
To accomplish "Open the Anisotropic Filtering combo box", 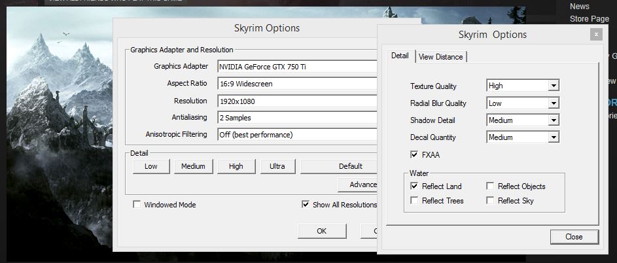I will click(x=297, y=135).
